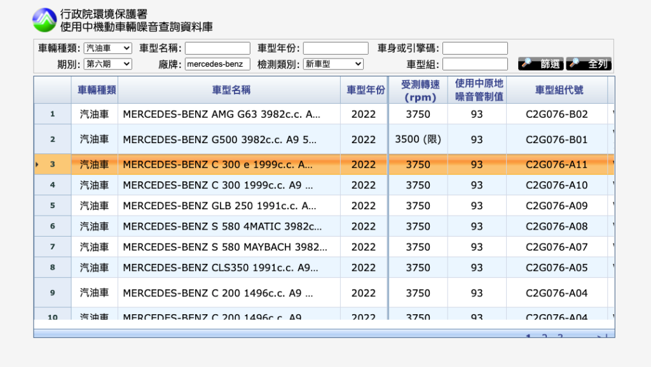Screen dimensions: 651x367
Task: Open the 檢測類別 dropdown showing 新車型
Action: click(x=333, y=64)
